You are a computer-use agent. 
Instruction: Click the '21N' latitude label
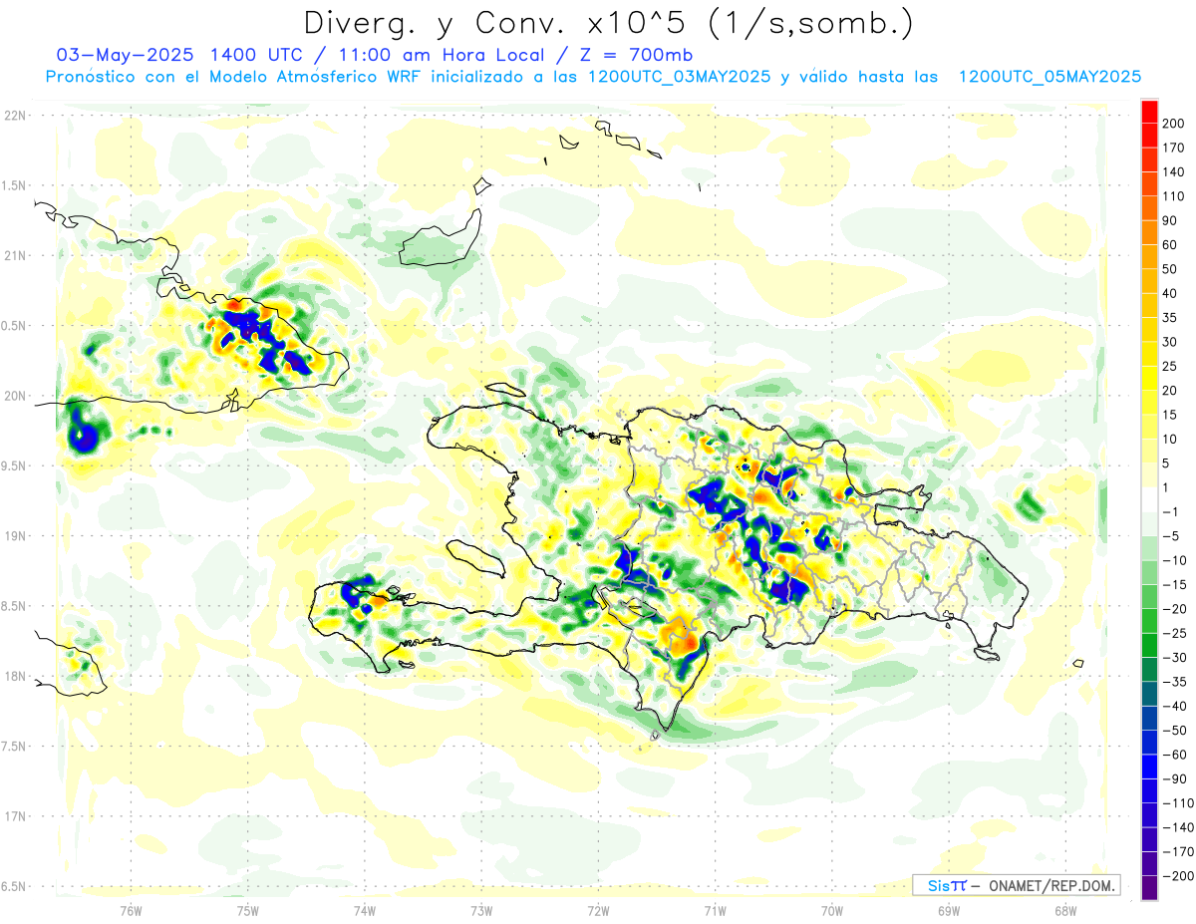click(x=15, y=256)
